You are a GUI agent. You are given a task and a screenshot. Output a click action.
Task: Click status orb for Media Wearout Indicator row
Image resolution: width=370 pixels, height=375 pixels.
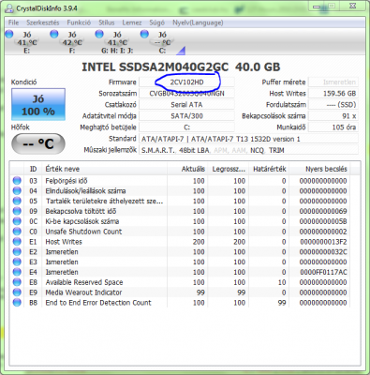tap(17, 292)
